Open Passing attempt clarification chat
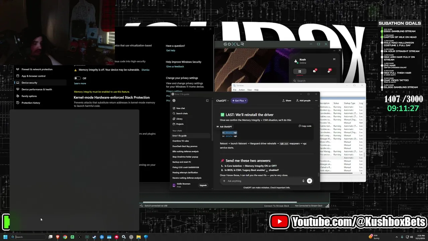 tap(185, 172)
